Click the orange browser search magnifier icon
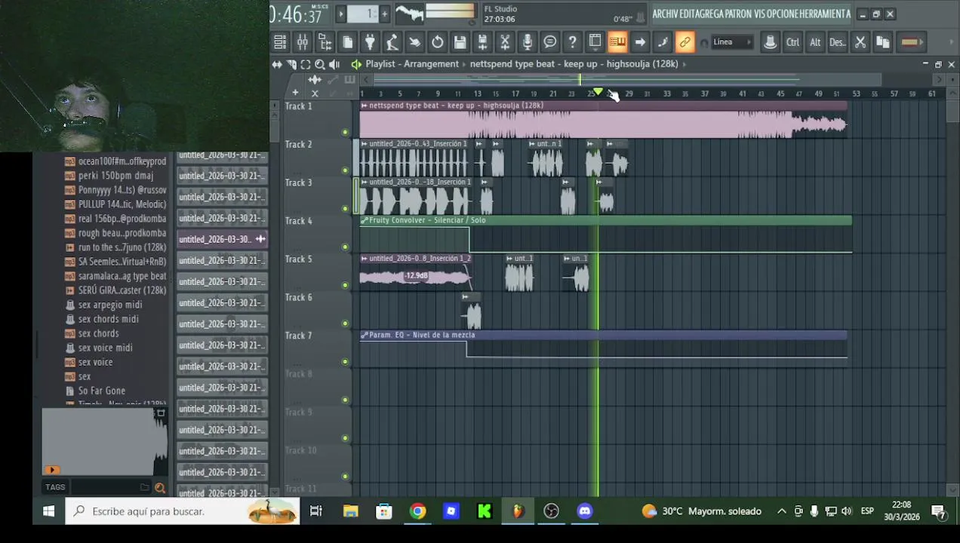The height and width of the screenshot is (543, 960). click(x=160, y=488)
